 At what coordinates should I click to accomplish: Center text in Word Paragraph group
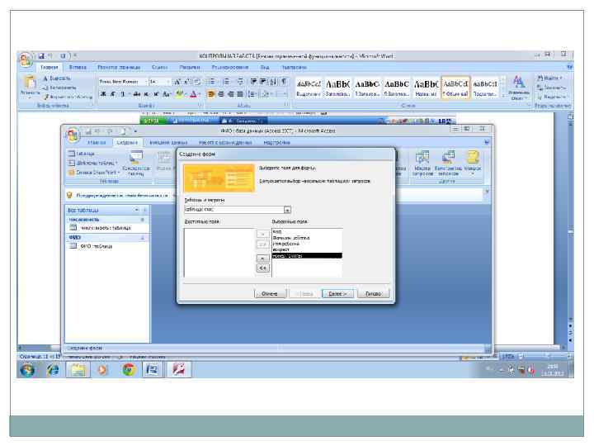220,94
